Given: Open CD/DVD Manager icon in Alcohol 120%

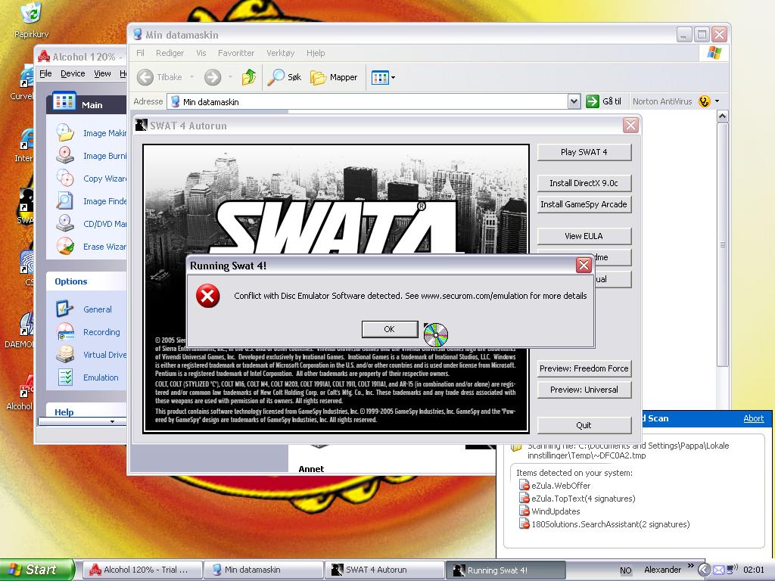Looking at the screenshot, I should point(65,224).
